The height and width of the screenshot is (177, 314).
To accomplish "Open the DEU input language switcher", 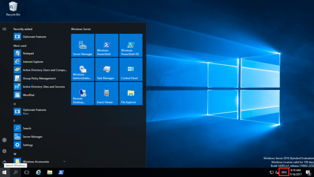I will 284,172.
